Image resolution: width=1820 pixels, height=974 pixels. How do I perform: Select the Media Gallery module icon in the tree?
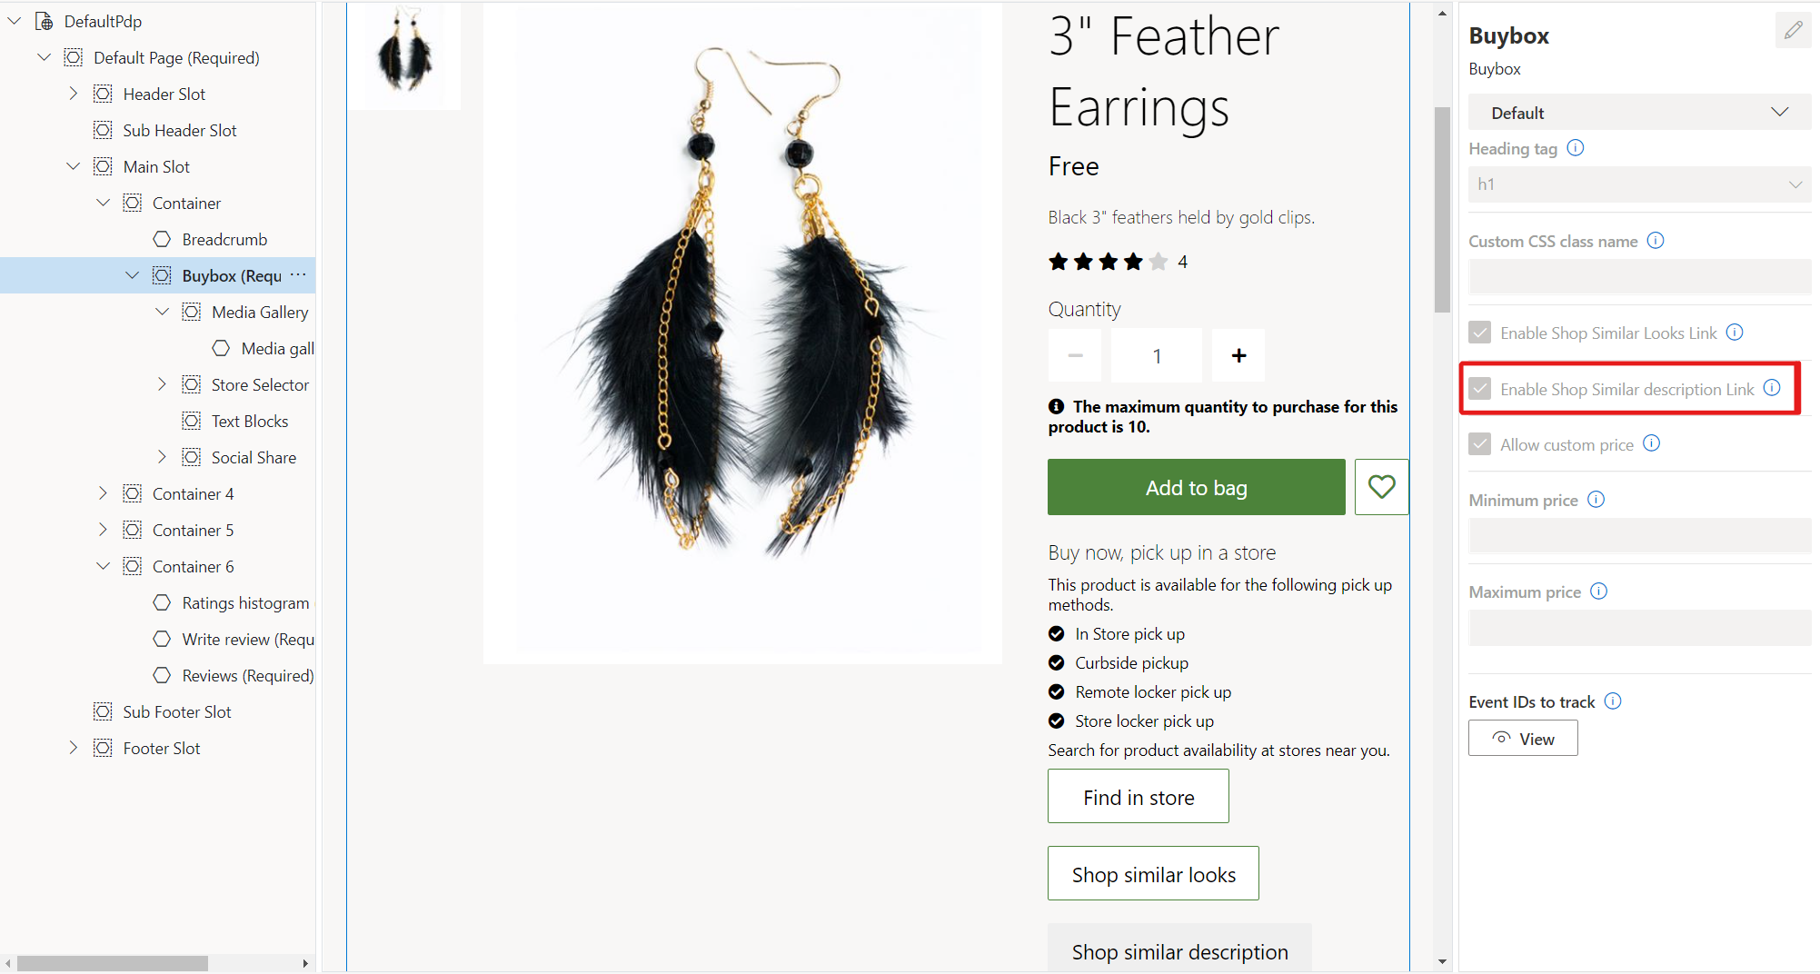tap(191, 312)
